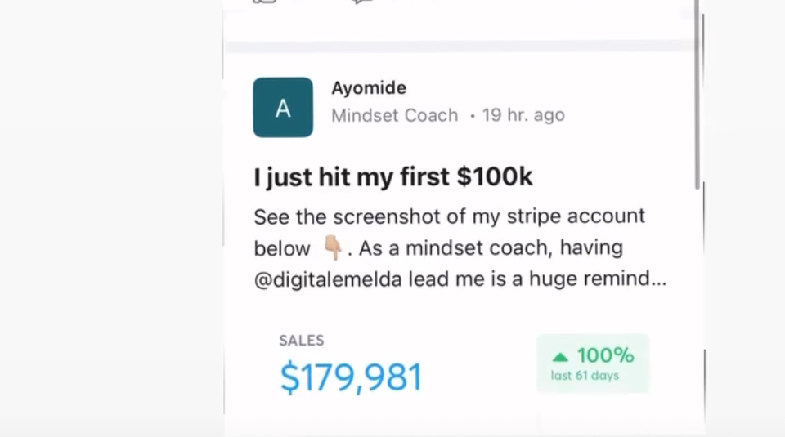Click the pointing-down hand emoji
Screen dimensions: 785x437
[333, 248]
